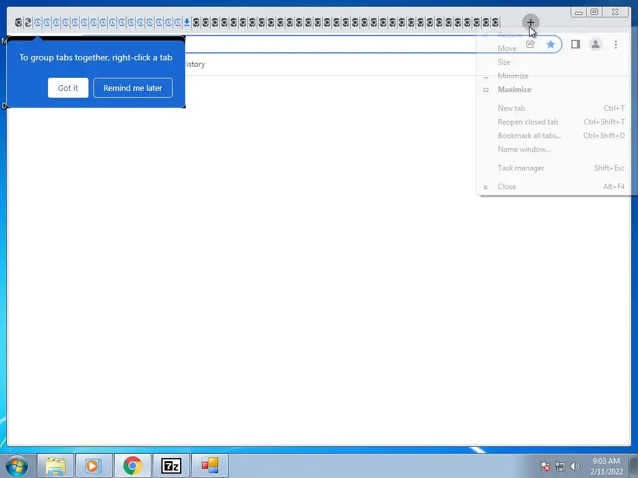The height and width of the screenshot is (478, 638).
Task: Toggle the blue bookmark star
Action: click(550, 44)
